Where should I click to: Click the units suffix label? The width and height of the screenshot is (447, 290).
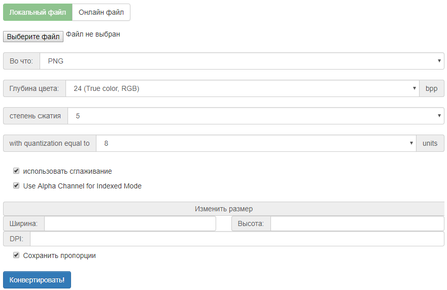coord(430,143)
